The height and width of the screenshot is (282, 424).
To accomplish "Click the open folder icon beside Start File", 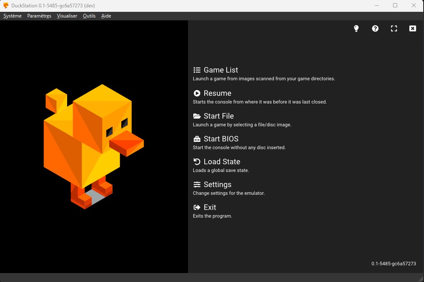I will [x=197, y=116].
